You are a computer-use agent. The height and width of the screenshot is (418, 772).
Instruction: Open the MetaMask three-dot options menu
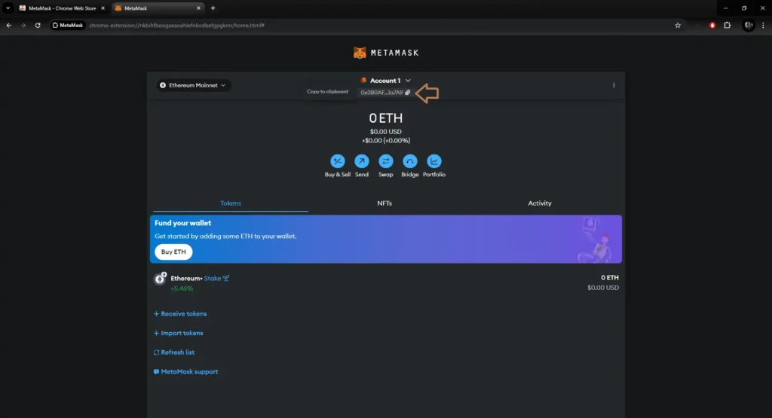614,85
